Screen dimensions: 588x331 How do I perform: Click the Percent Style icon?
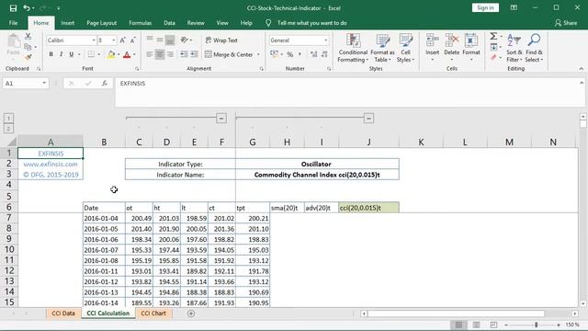[290, 54]
